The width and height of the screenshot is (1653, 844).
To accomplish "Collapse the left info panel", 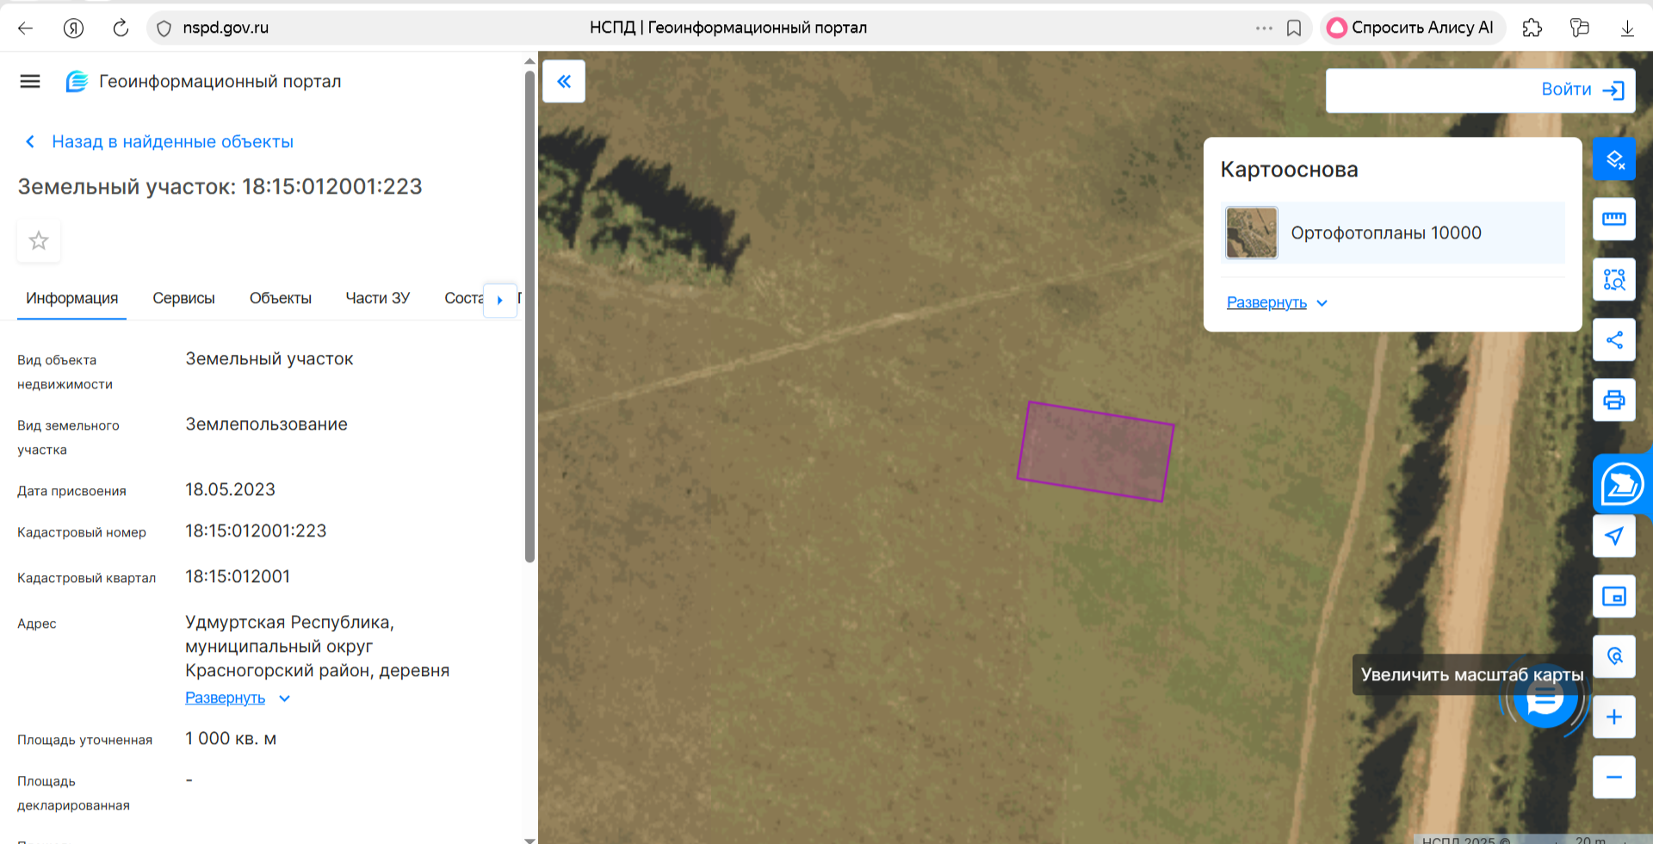I will point(564,82).
